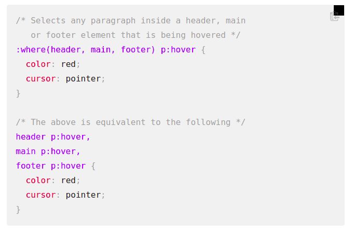Image resolution: width=354 pixels, height=235 pixels.
Task: Click the opening brace after 'footer p:hover'
Action: pos(93,167)
